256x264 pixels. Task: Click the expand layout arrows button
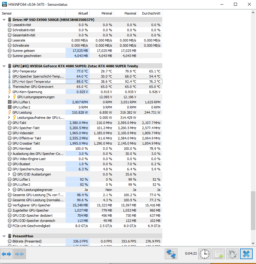coord(6,254)
